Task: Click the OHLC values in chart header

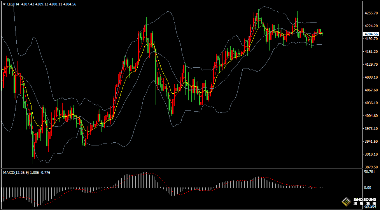Action: (50, 4)
